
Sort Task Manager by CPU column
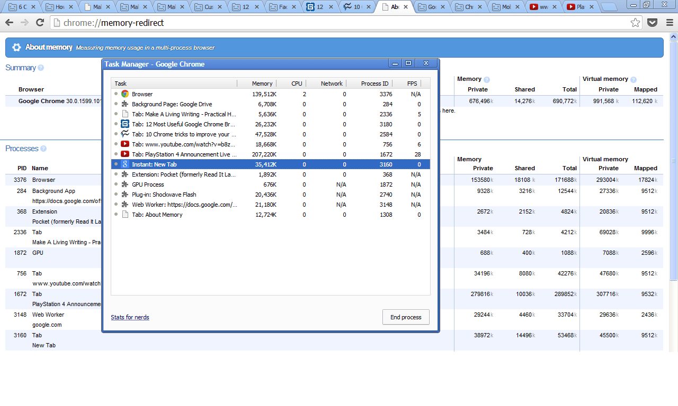click(291, 84)
